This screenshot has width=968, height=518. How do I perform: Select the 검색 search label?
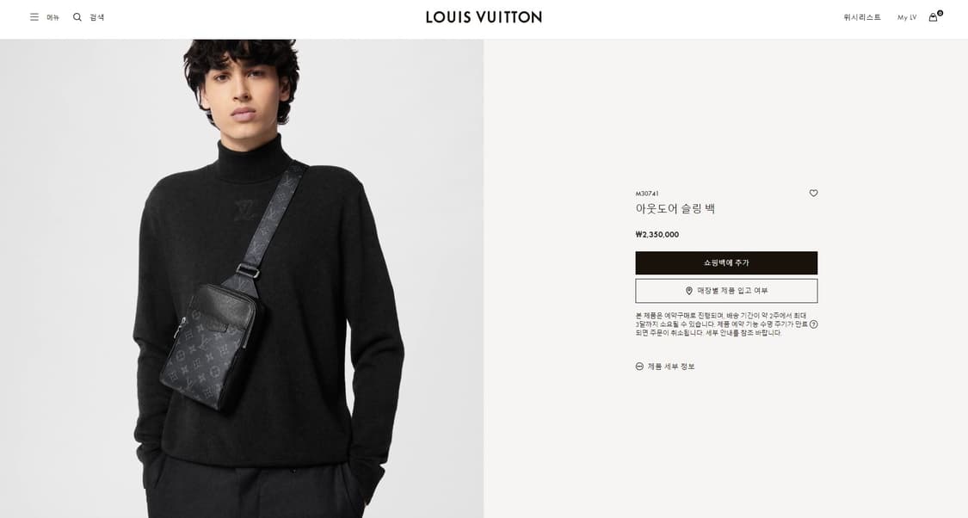[97, 17]
